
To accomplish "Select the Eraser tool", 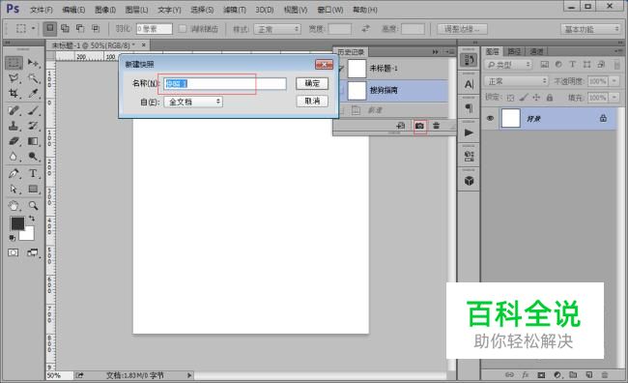I will [x=14, y=141].
